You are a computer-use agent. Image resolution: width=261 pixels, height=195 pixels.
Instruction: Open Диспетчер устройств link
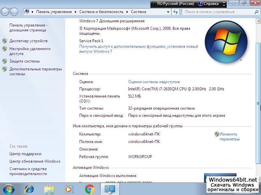coord(28,41)
